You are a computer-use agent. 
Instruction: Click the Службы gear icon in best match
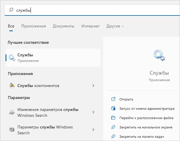click(x=12, y=58)
